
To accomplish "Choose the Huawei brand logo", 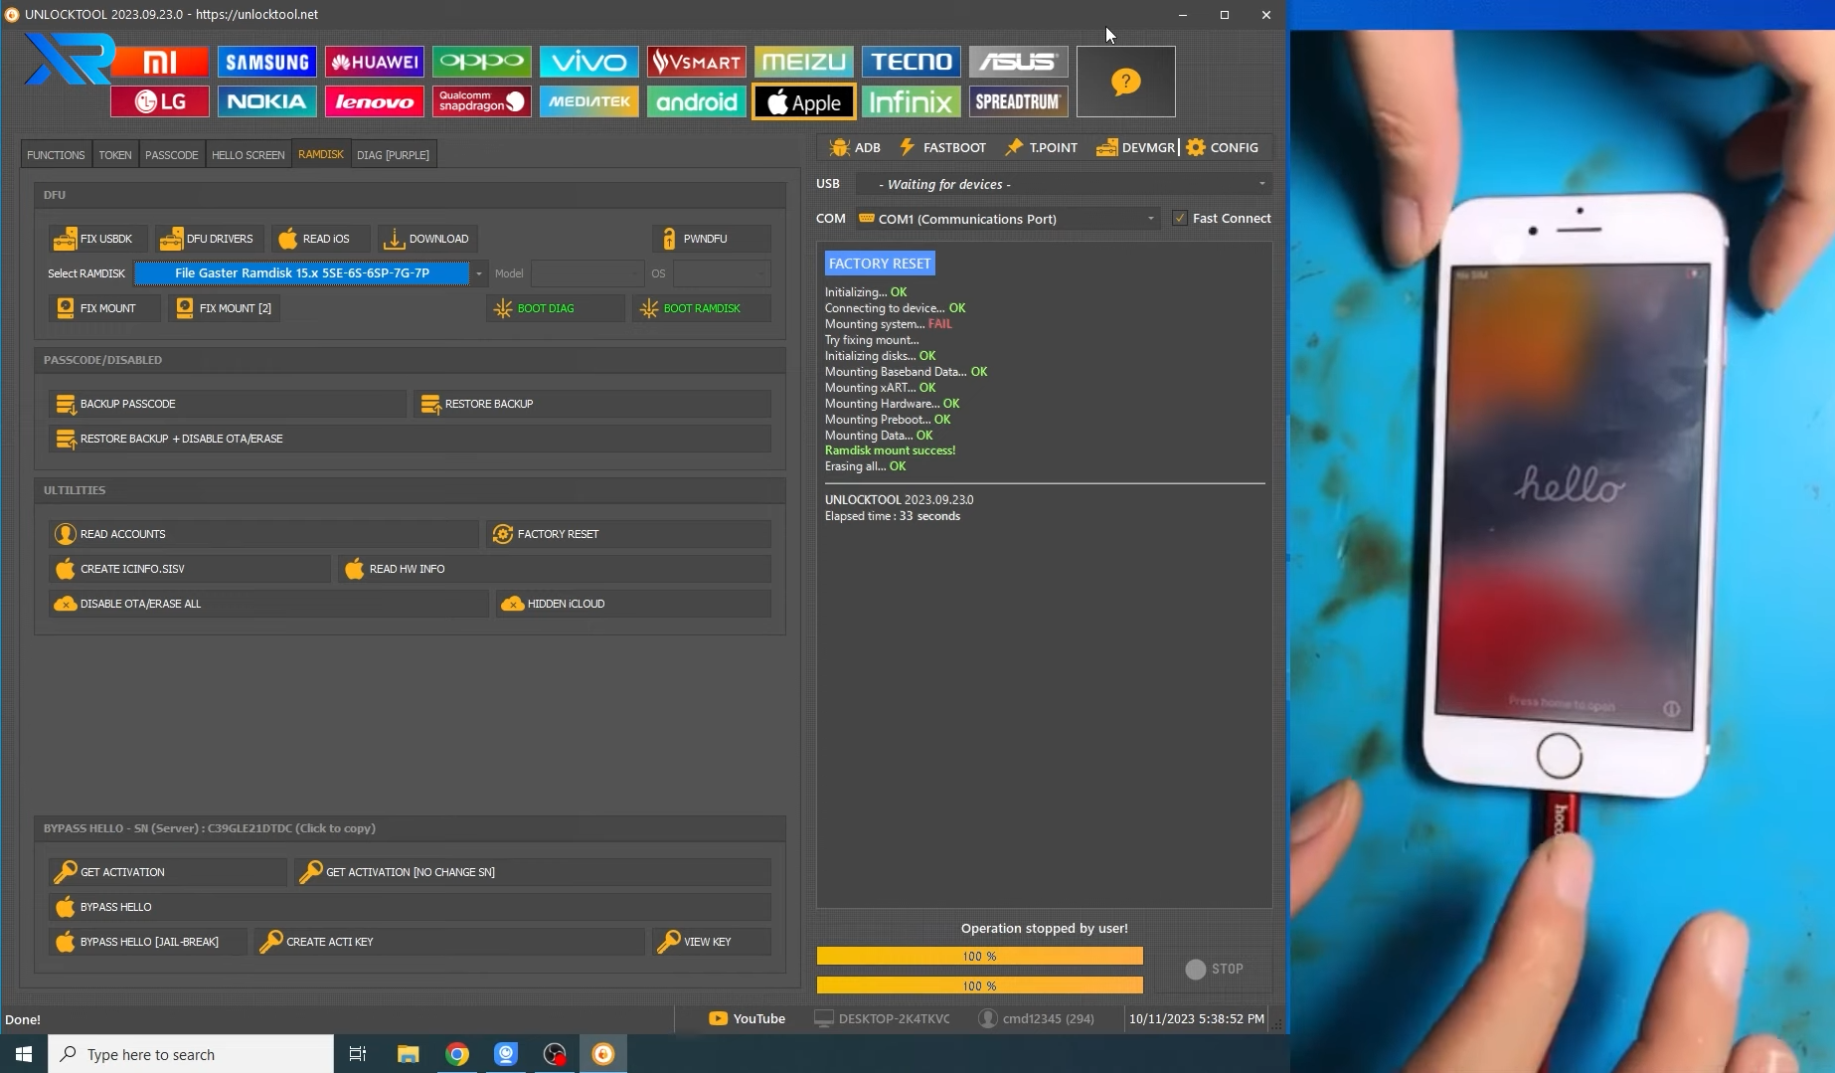I will coord(374,62).
